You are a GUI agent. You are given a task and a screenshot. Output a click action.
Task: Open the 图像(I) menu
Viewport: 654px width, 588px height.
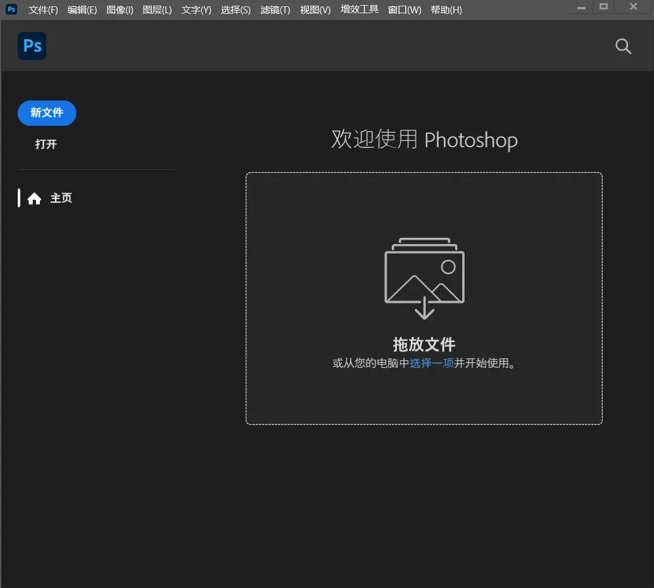[x=120, y=9]
